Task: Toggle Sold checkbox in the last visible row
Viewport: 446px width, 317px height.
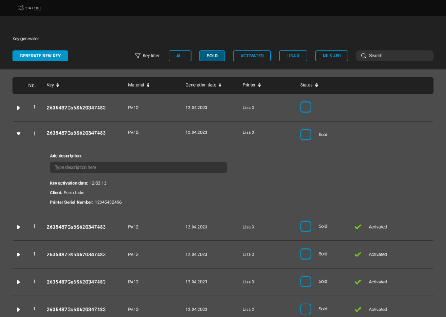Action: pos(306,309)
